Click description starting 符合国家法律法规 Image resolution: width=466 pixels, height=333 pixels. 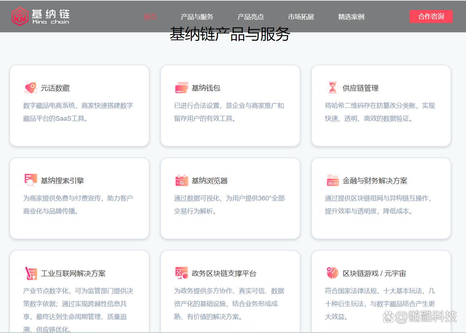[380, 303]
